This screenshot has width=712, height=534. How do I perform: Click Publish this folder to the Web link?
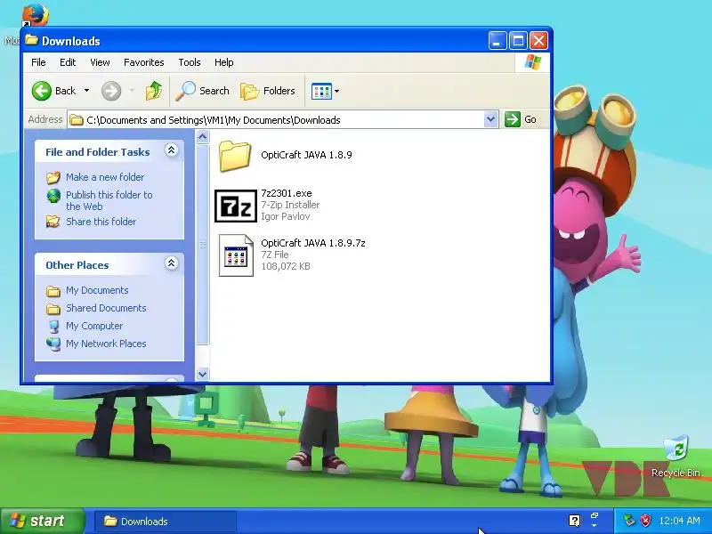click(x=109, y=200)
